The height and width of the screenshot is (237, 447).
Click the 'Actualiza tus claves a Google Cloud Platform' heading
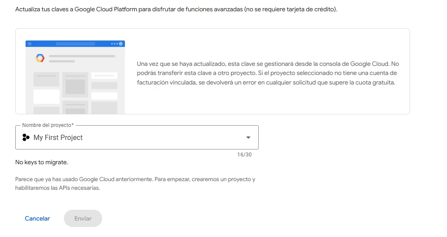[176, 10]
